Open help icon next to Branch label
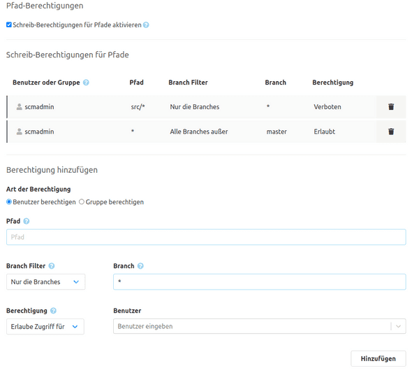The image size is (412, 373). tap(140, 266)
